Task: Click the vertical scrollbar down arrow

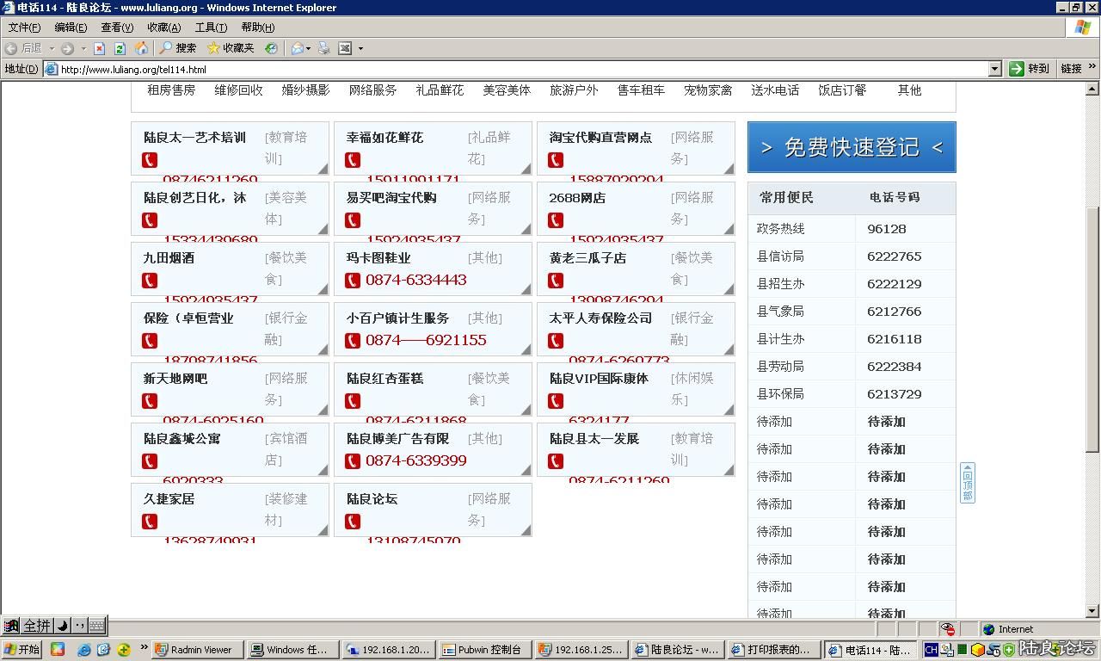Action: coord(1092,611)
